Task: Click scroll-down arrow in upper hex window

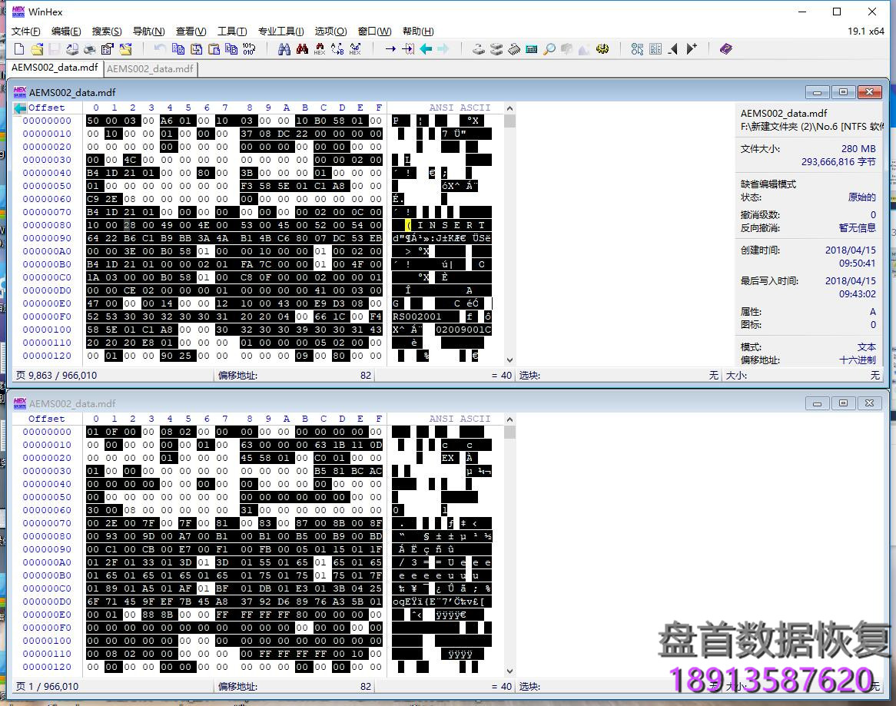Action: (x=509, y=360)
